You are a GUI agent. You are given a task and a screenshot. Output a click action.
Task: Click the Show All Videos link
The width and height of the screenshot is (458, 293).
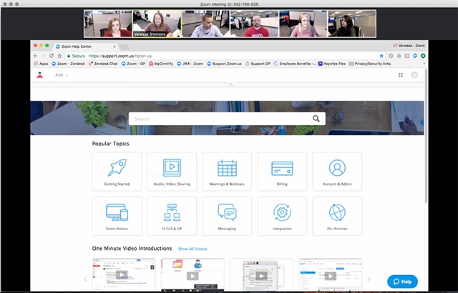click(x=193, y=248)
